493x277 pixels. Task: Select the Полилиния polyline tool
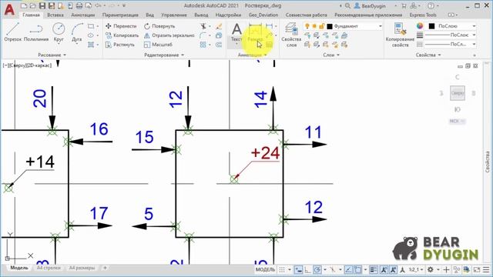36,32
